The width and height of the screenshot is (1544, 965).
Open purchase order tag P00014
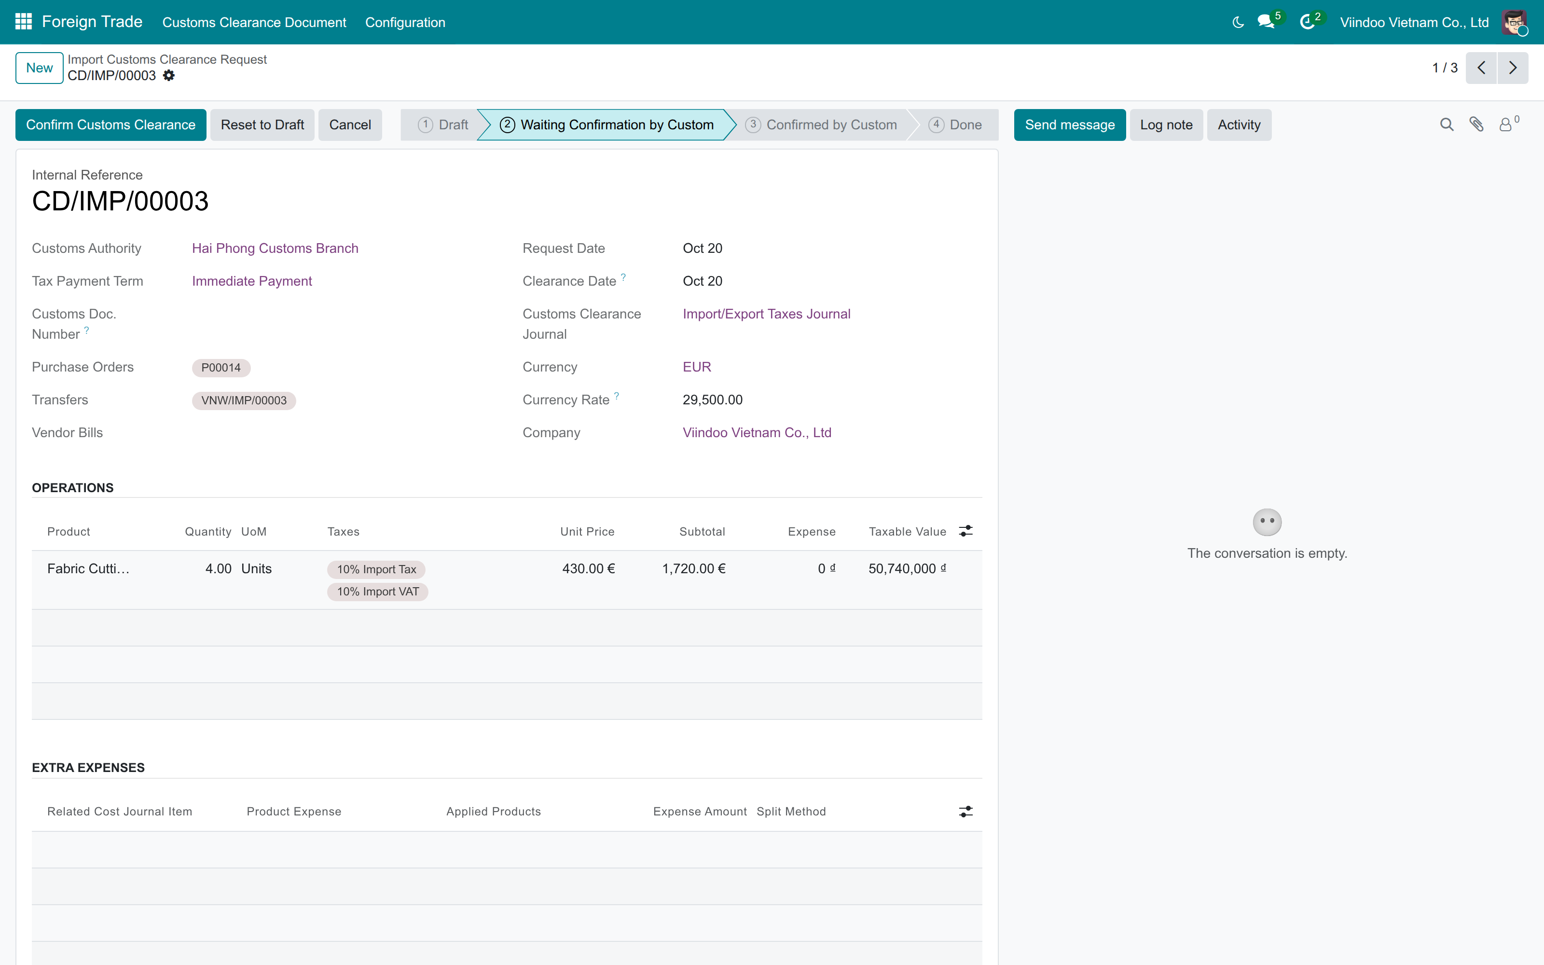point(221,368)
